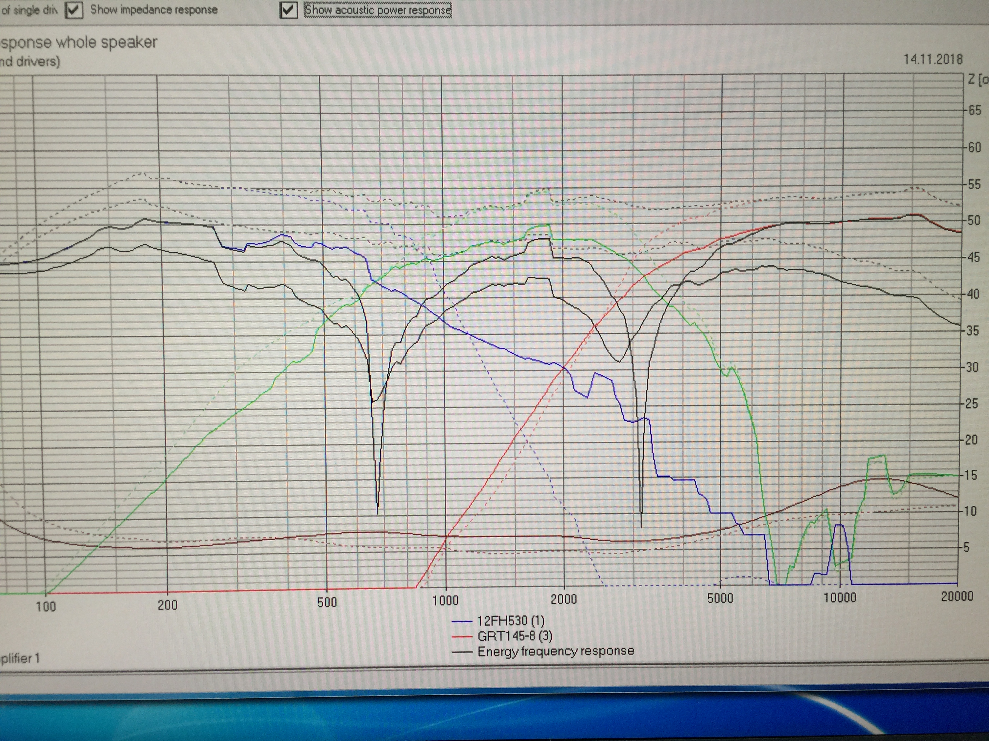Click the 200 Hz frequency axis label

pyautogui.click(x=168, y=605)
